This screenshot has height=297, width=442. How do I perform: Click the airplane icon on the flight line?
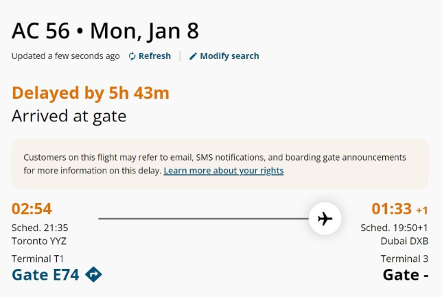click(325, 219)
